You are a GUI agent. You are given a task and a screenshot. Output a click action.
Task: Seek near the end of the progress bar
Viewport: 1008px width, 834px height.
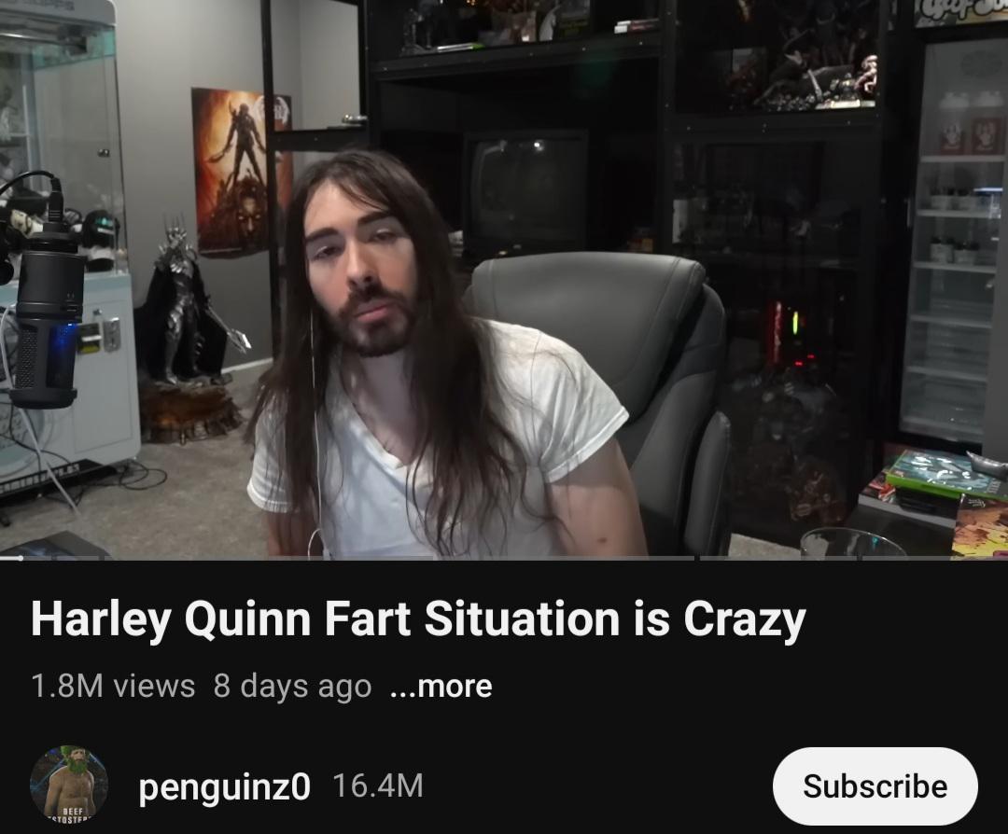coord(964,558)
